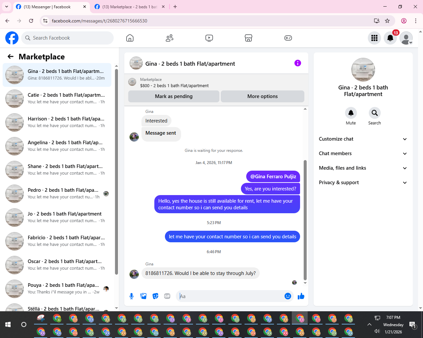Image resolution: width=423 pixels, height=338 pixels.
Task: Open the account profile avatar menu
Action: [406, 38]
